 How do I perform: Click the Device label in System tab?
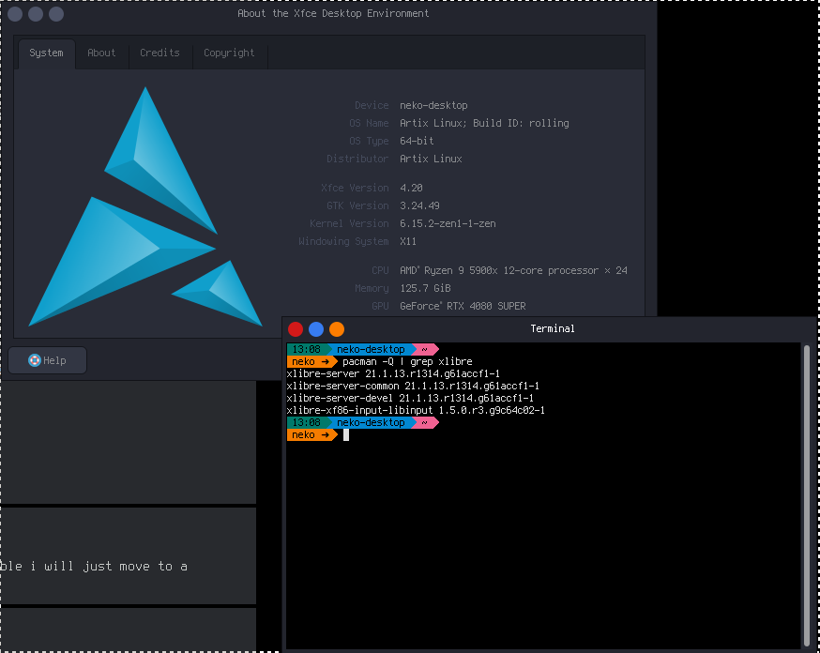[372, 106]
